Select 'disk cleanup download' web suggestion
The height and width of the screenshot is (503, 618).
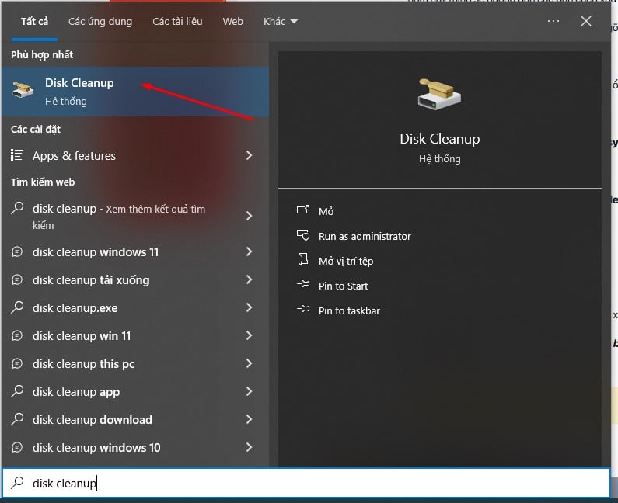tap(93, 420)
